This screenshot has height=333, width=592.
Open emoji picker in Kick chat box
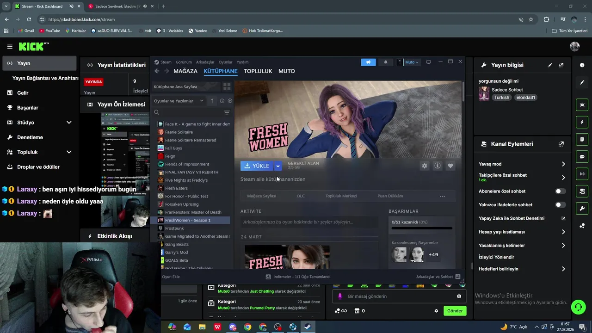pyautogui.click(x=459, y=296)
